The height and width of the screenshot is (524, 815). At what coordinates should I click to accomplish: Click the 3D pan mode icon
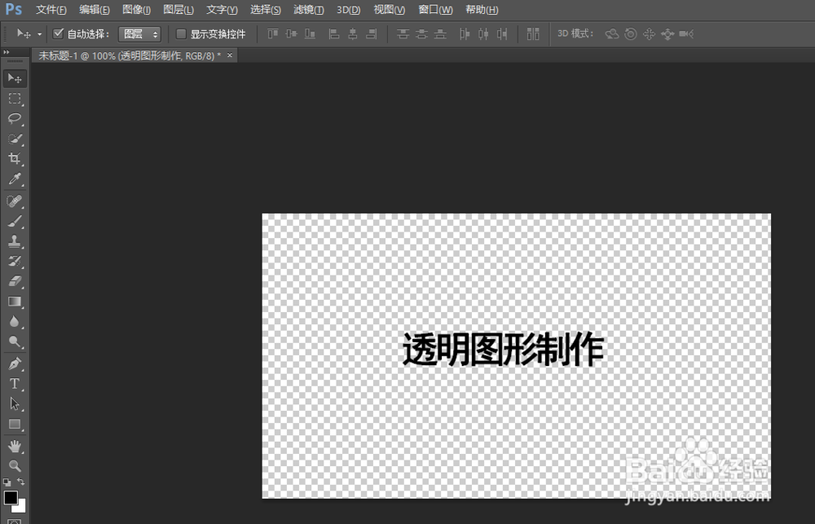649,33
